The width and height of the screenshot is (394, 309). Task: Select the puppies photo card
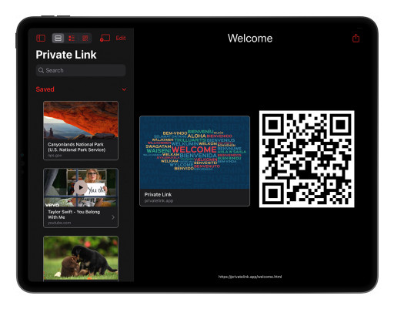pyautogui.click(x=81, y=258)
